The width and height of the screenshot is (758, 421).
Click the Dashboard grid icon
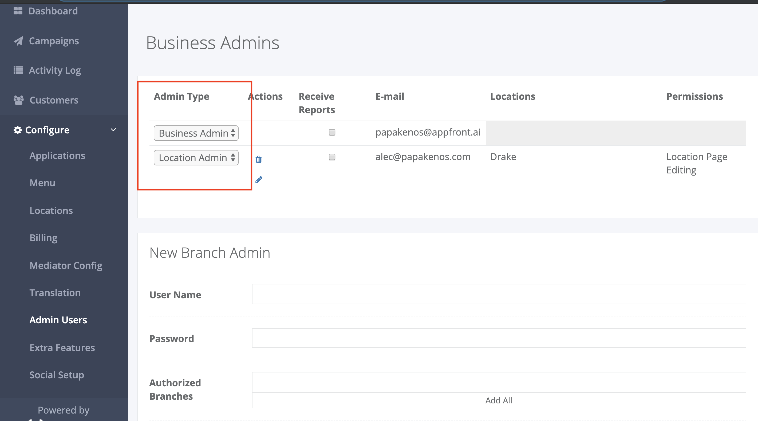18,11
